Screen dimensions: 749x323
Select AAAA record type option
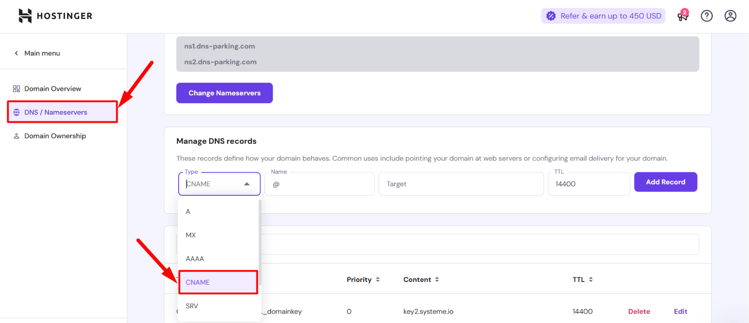(x=218, y=258)
